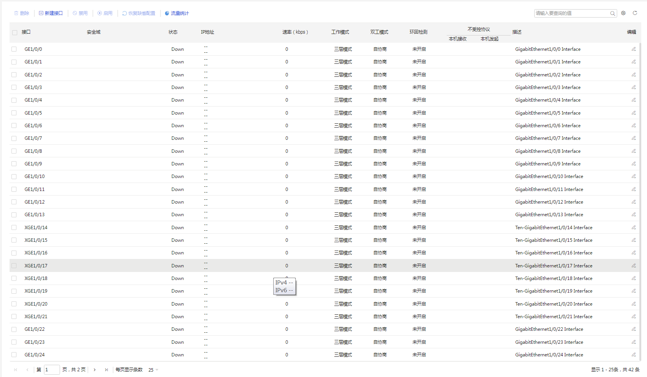The image size is (647, 377).
Task: Open 流量统计 traffic statistics
Action: click(x=177, y=13)
